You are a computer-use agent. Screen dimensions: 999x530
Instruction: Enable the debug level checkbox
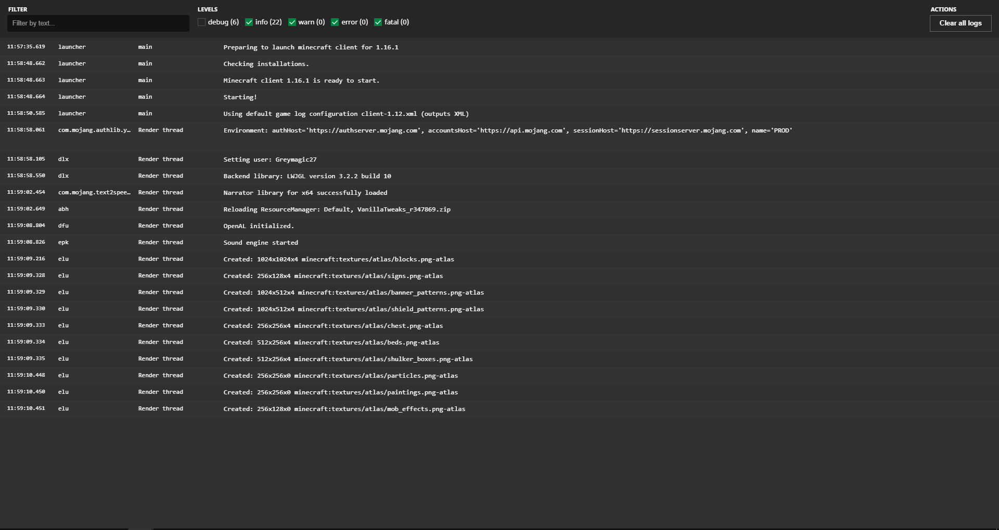click(201, 22)
